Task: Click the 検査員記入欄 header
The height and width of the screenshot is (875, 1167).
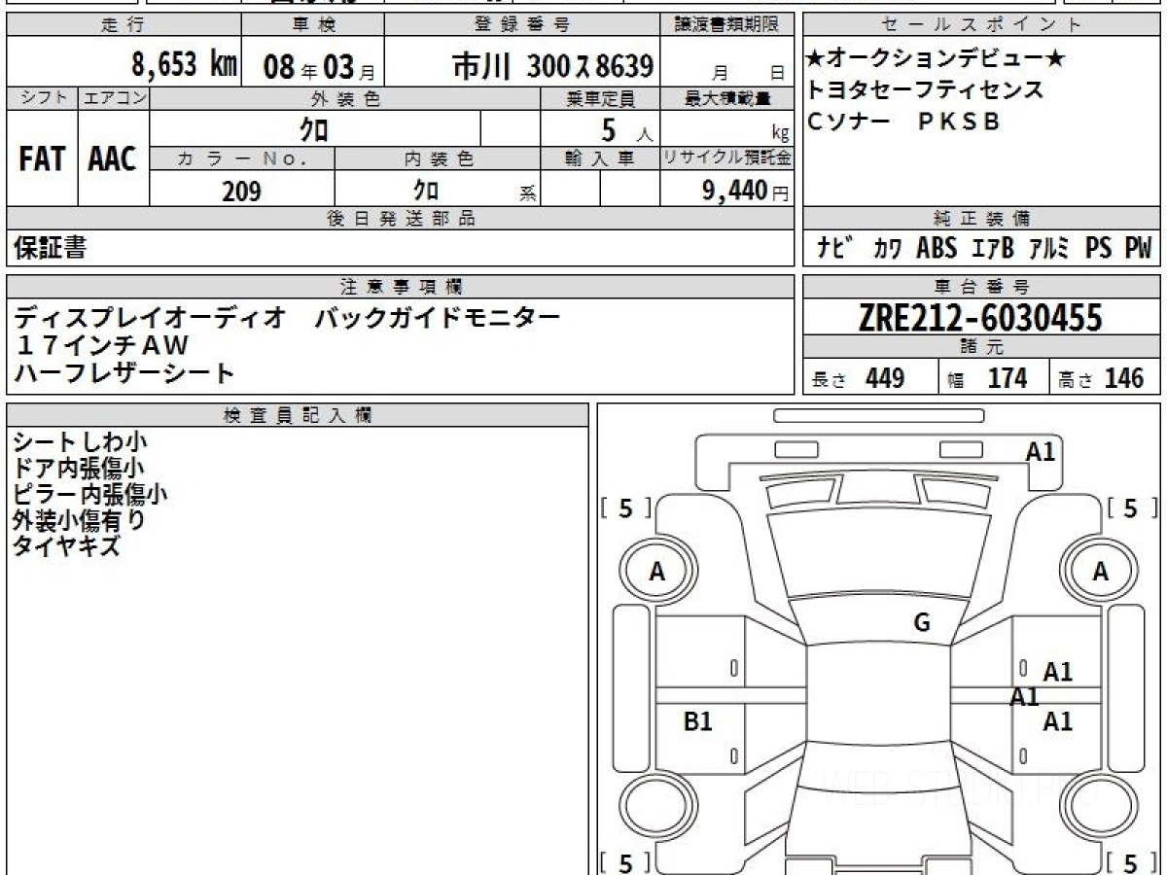Action: [298, 416]
